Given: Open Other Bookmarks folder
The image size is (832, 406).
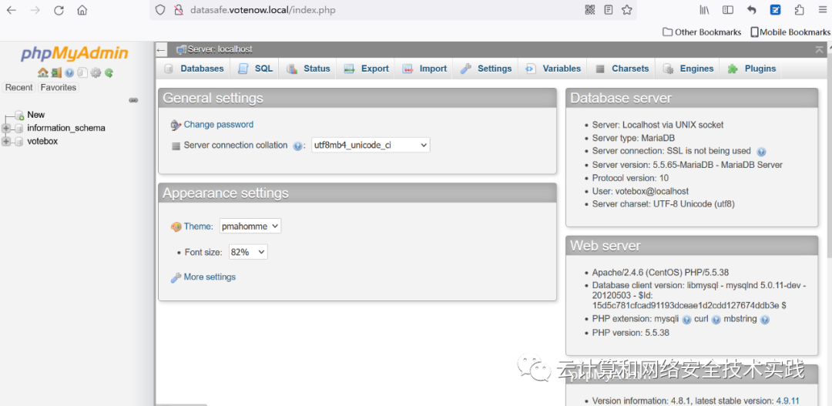Looking at the screenshot, I should (702, 32).
